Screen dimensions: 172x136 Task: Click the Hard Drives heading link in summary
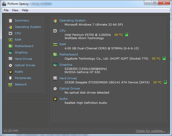[68, 78]
